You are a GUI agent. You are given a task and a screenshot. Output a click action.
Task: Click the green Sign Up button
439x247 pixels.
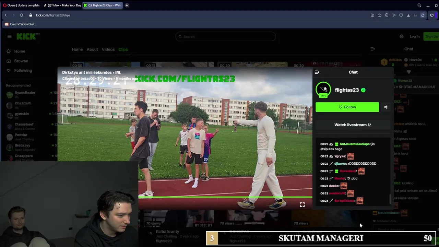pyautogui.click(x=431, y=37)
